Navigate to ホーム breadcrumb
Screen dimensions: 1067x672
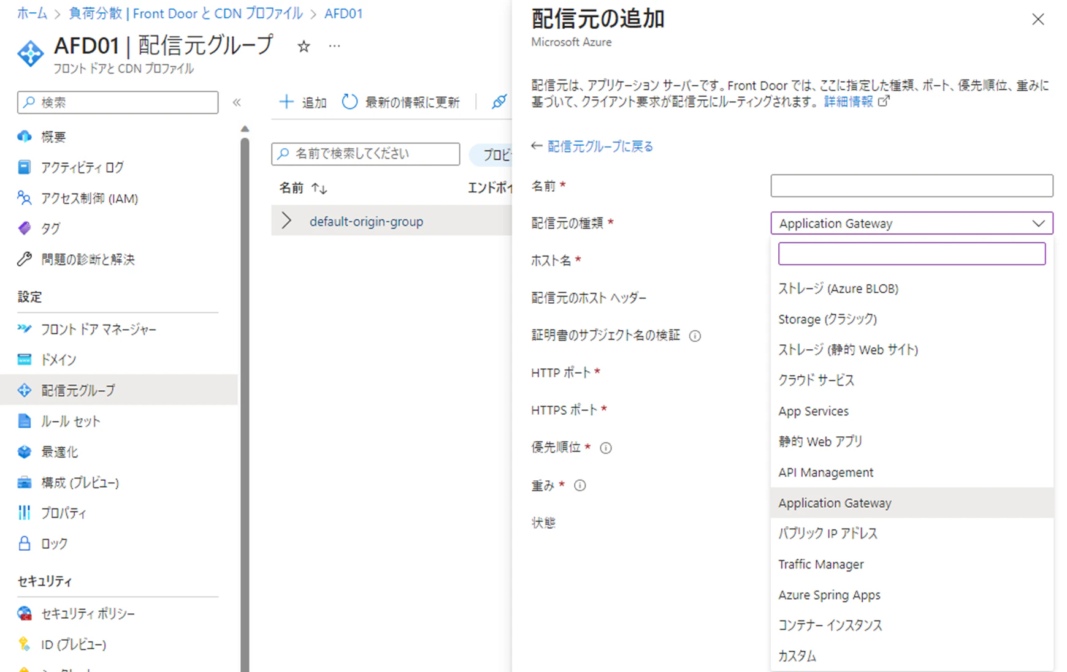tap(32, 13)
